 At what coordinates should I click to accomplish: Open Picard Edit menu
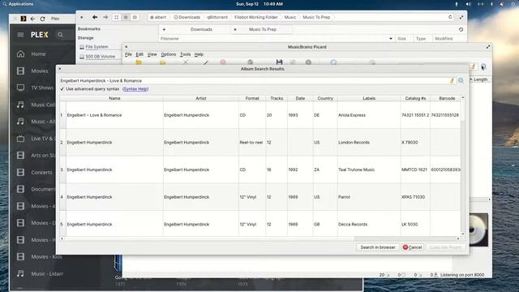(x=139, y=54)
